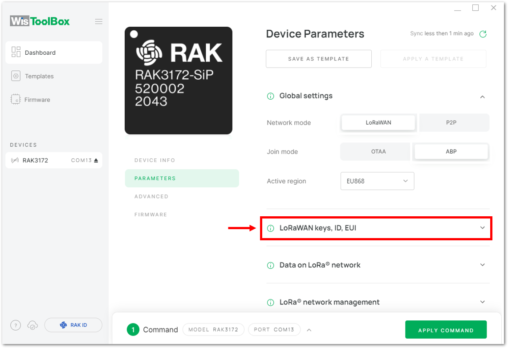Image resolution: width=508 pixels, height=348 pixels.
Task: Select the RAK3172 device entry
Action: 54,160
